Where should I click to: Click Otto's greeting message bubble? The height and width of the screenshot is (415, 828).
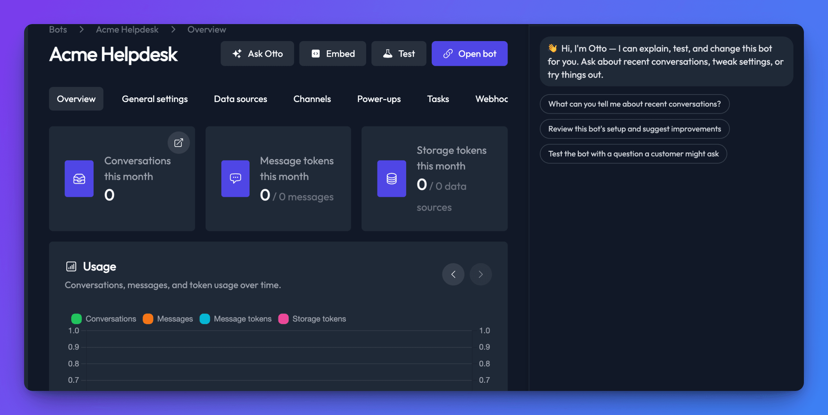click(666, 62)
